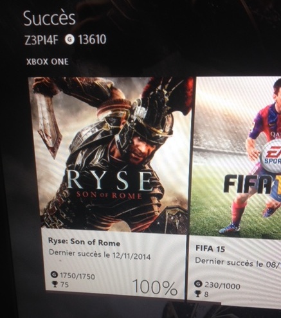This screenshot has height=318, width=281.
Task: Click the Z3PI4F gamertag
Action: click(42, 40)
